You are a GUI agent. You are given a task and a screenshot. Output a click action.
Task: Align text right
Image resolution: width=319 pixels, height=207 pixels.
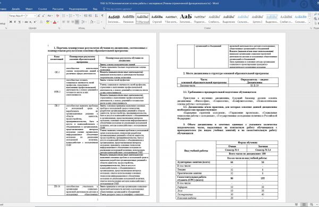(73, 22)
